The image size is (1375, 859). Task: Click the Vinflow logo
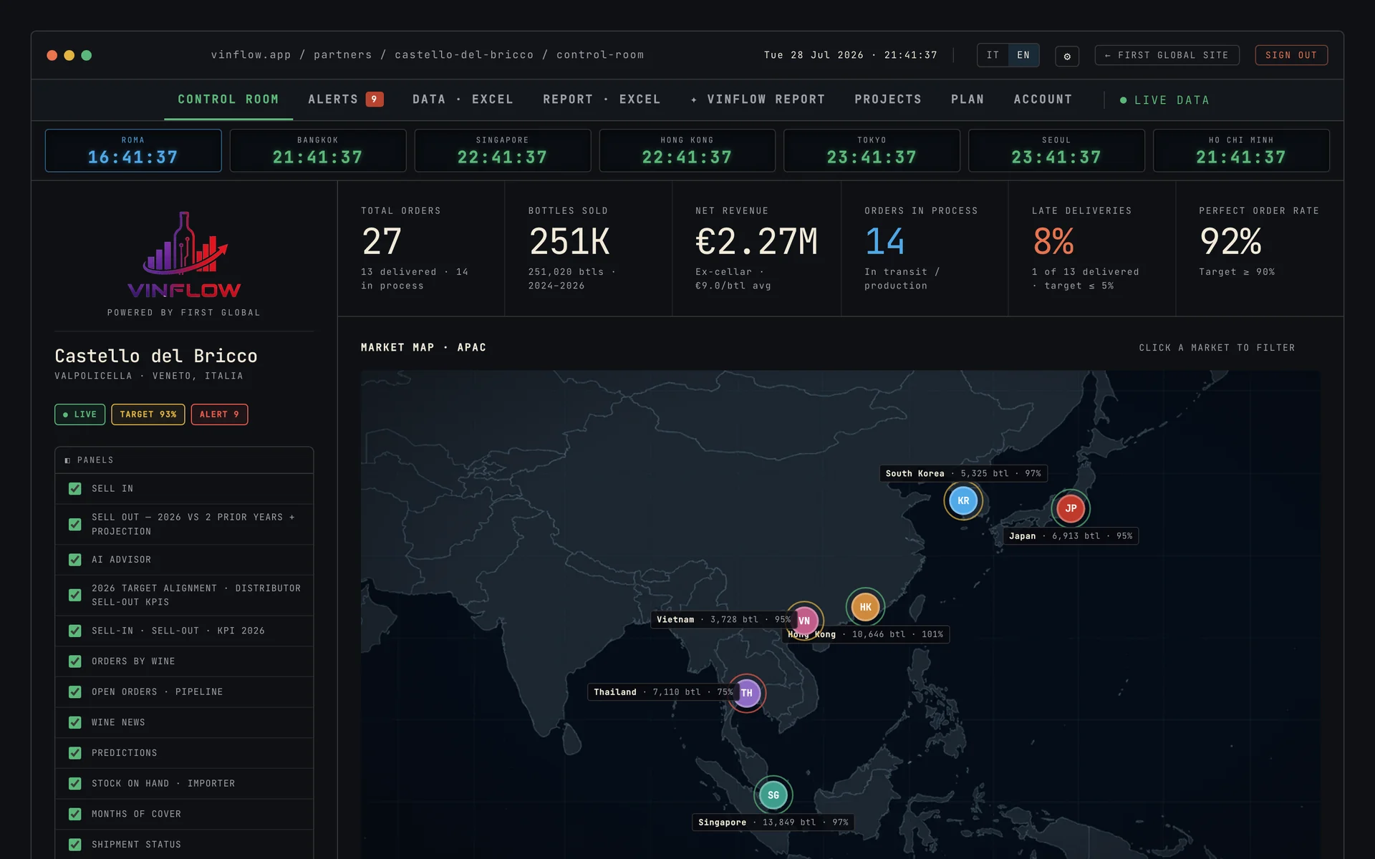(184, 255)
